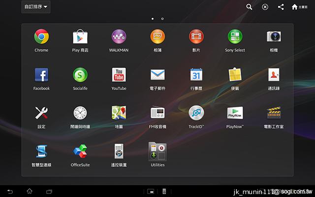This screenshot has height=197, width=315.
Task: Open the WALKMAN music app
Action: click(119, 36)
